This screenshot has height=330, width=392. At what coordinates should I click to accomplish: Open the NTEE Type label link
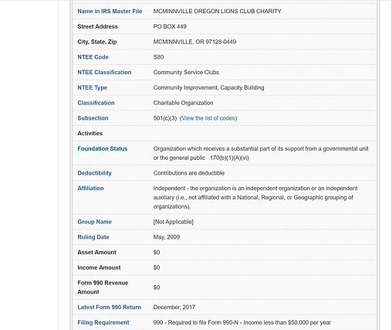point(92,87)
